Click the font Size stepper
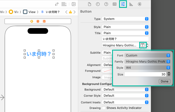175x112 pixels. pyautogui.click(x=169, y=74)
